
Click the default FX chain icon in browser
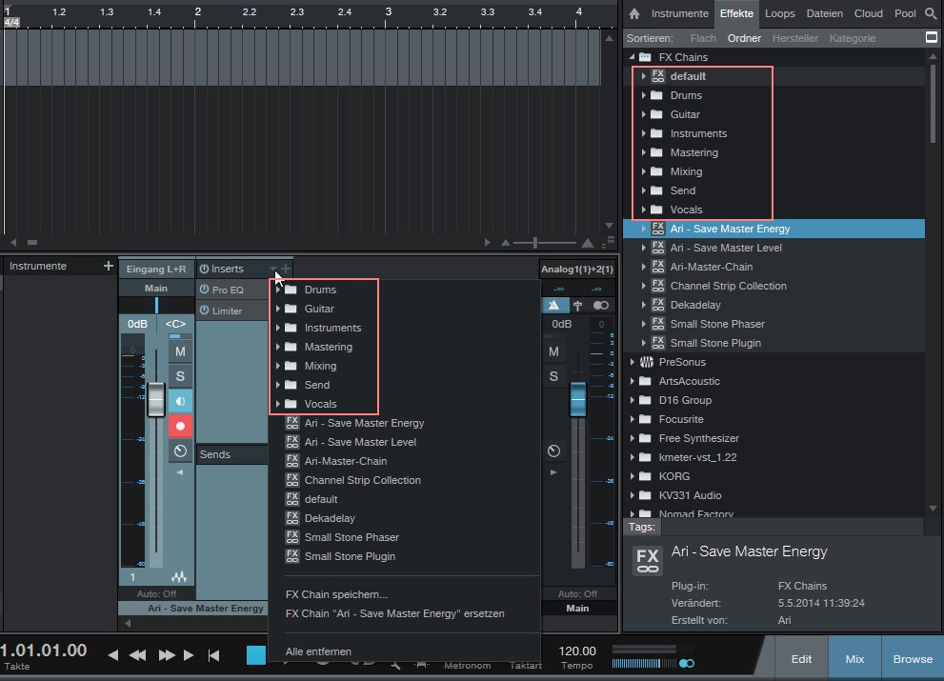coord(658,76)
